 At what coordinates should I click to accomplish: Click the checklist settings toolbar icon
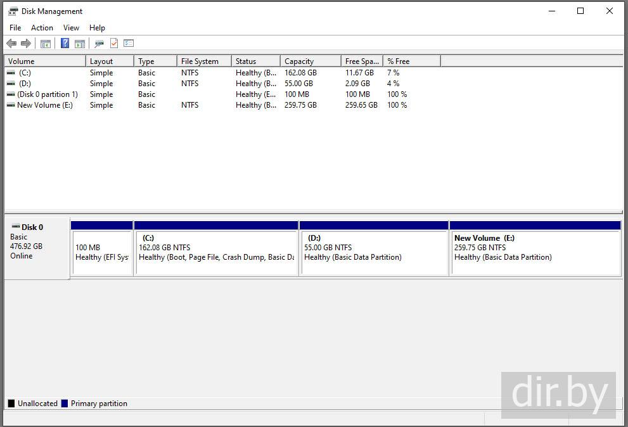pyautogui.click(x=129, y=43)
